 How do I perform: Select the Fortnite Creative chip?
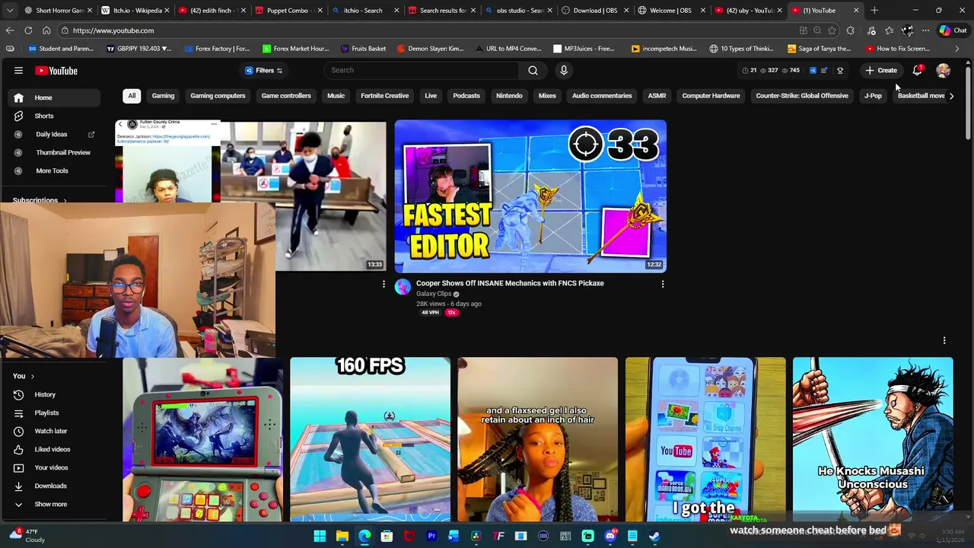[384, 96]
